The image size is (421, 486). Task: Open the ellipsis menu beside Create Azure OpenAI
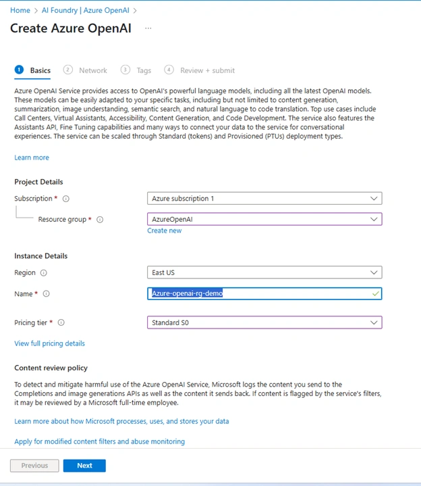coord(148,28)
